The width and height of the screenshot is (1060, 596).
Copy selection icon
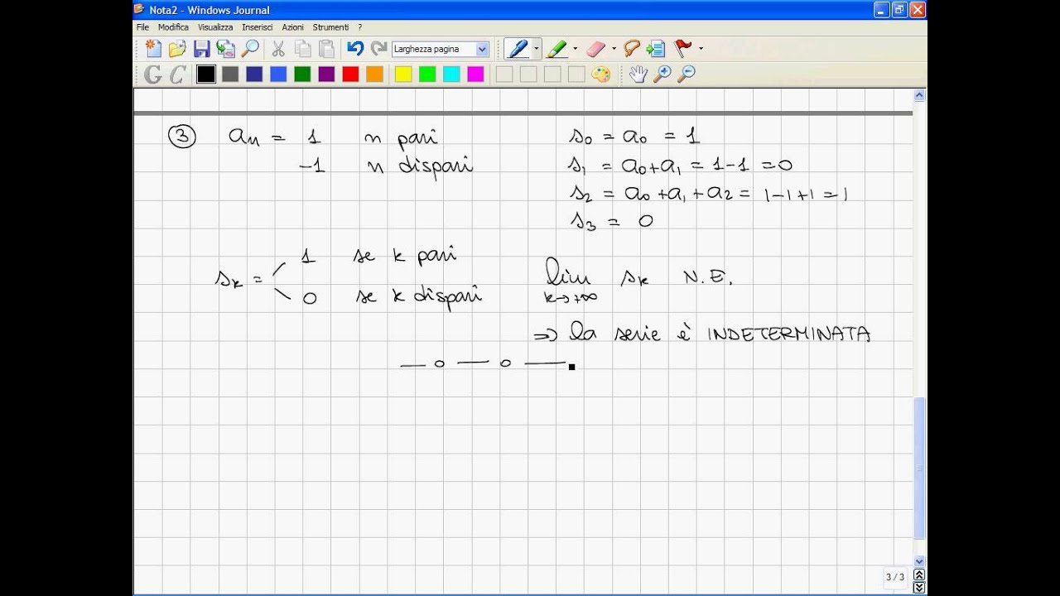point(303,49)
